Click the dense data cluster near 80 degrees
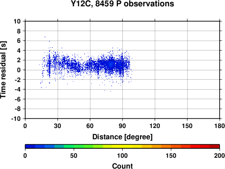225x169 pixels. (111, 64)
